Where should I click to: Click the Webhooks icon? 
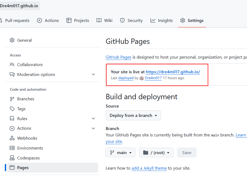pyautogui.click(x=12, y=138)
